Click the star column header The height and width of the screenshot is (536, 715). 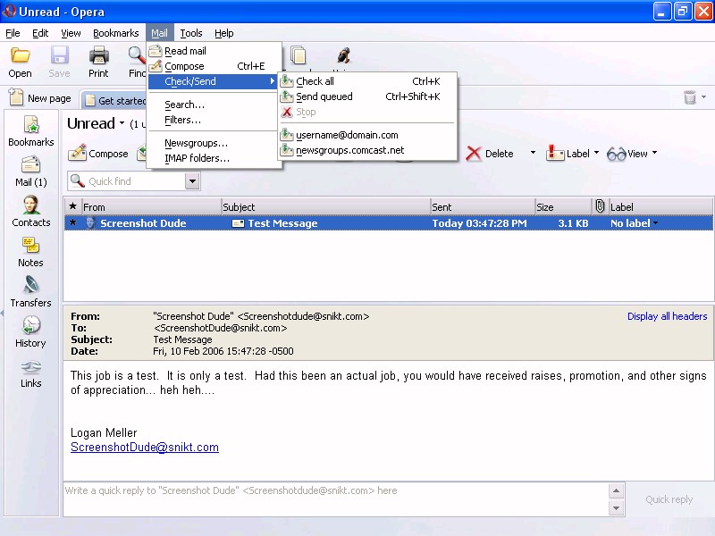coord(72,206)
